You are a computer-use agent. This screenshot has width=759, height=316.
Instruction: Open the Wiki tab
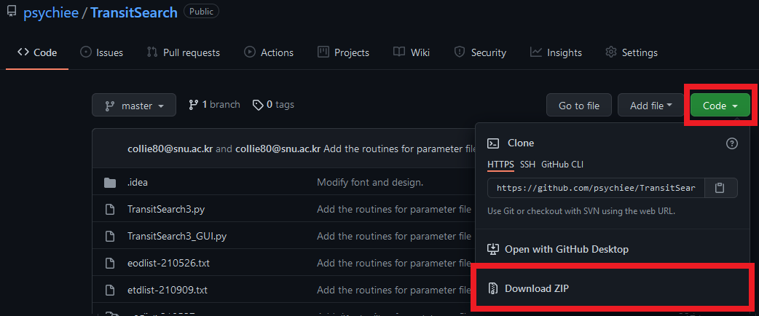pos(412,52)
